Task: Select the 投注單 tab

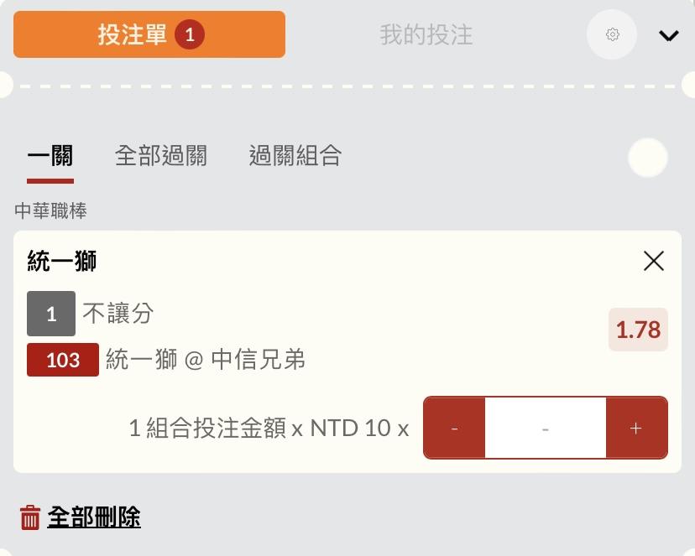Action: 149,34
